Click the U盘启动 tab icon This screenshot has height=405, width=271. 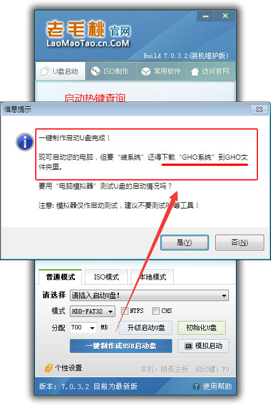(45, 71)
